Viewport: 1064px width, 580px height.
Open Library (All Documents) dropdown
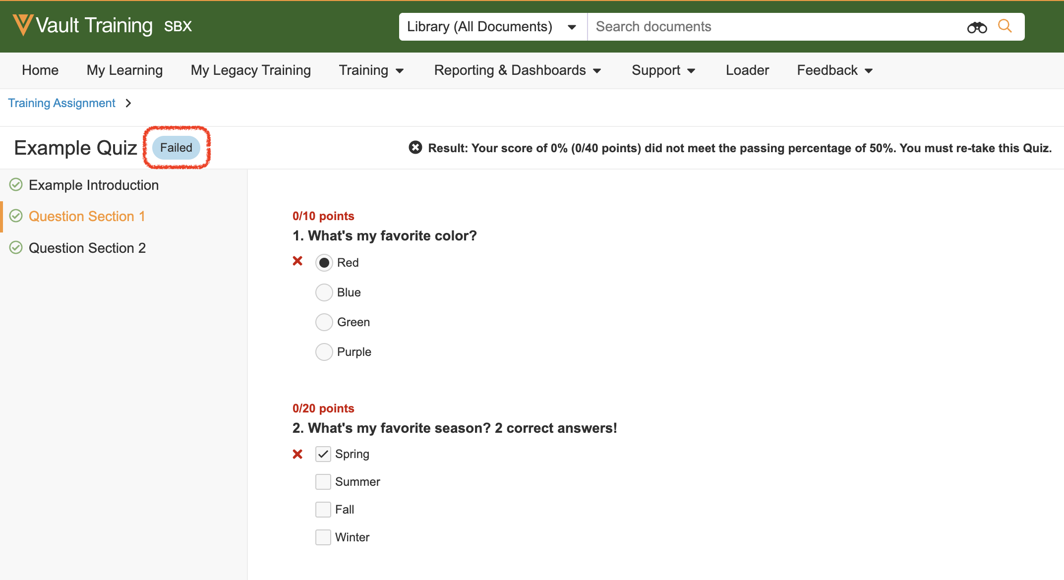[492, 27]
